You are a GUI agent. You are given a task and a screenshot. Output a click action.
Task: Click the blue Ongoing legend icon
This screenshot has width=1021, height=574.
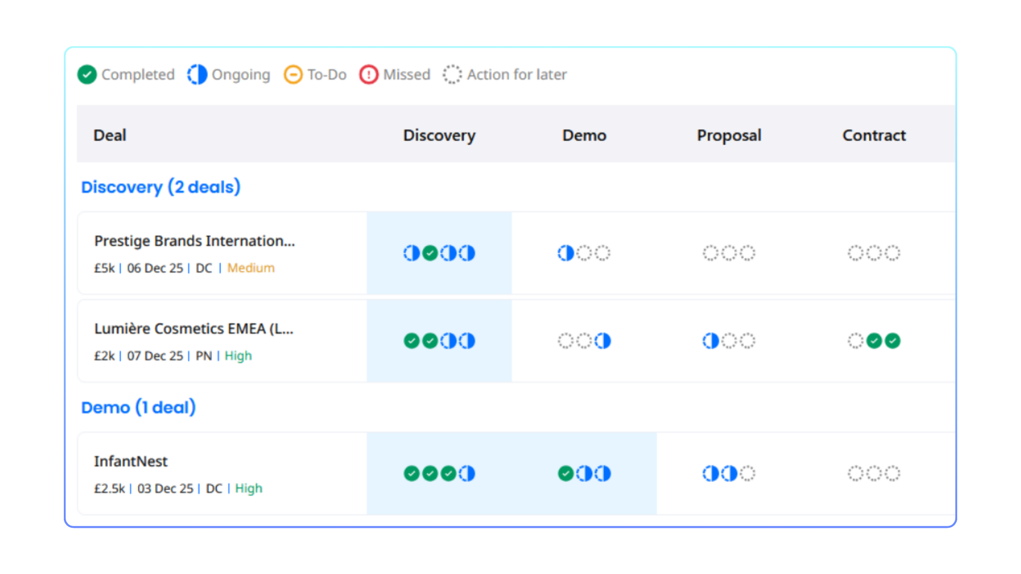197,74
